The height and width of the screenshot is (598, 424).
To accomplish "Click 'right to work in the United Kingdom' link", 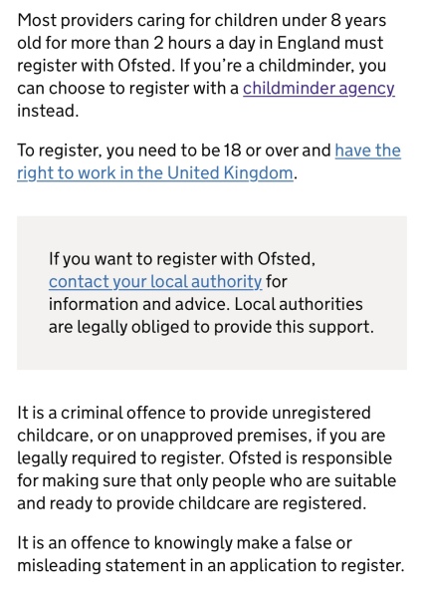I will tap(155, 173).
